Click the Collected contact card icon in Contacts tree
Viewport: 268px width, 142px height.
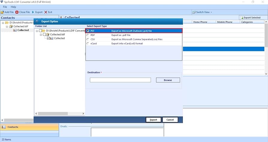[x=15, y=30]
